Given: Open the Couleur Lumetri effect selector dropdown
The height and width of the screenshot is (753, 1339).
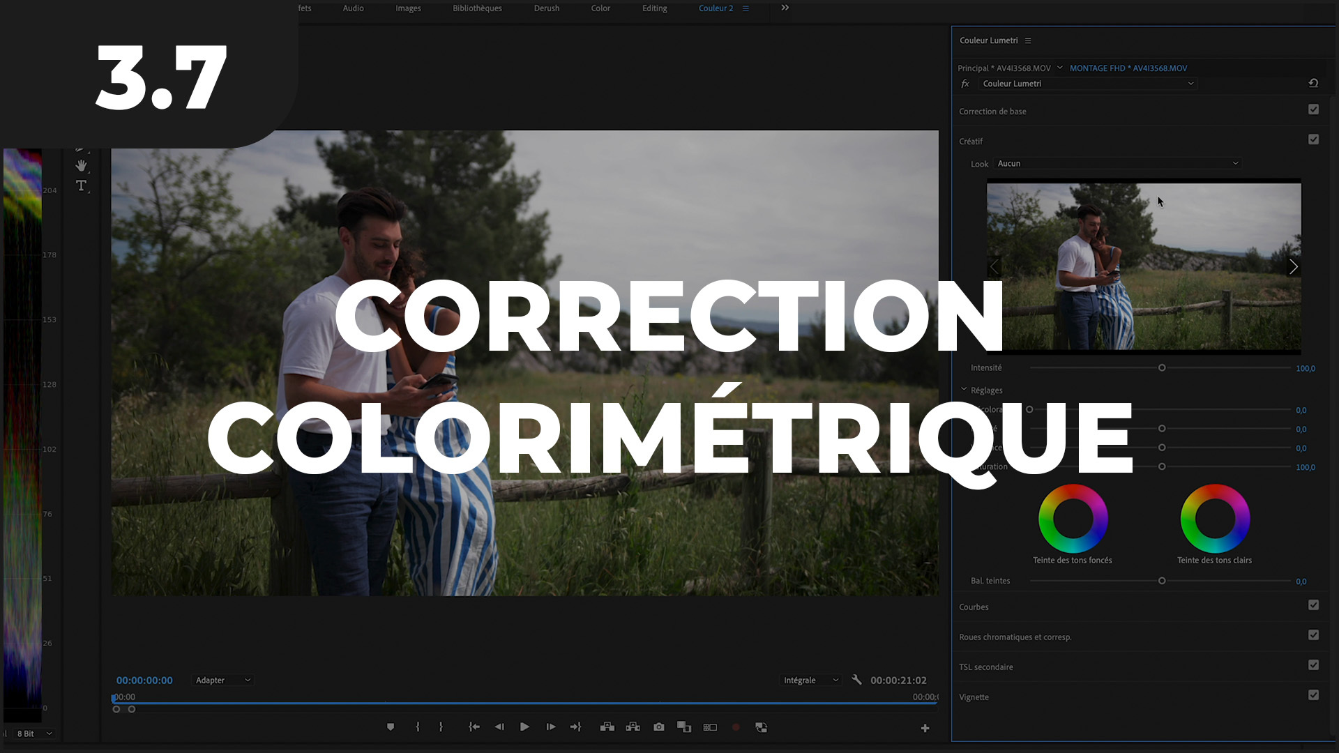Looking at the screenshot, I should tap(1088, 84).
